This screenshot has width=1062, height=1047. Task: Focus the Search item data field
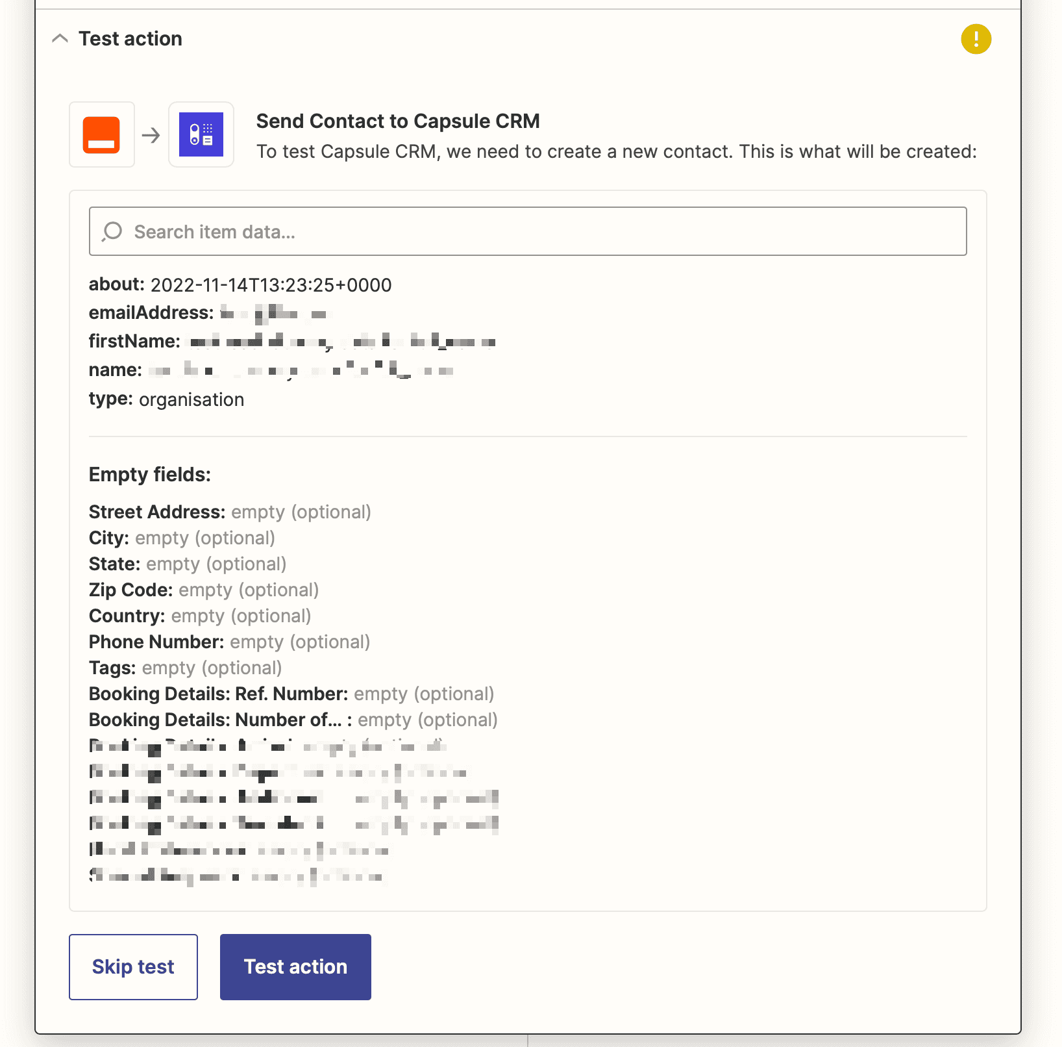coord(528,231)
